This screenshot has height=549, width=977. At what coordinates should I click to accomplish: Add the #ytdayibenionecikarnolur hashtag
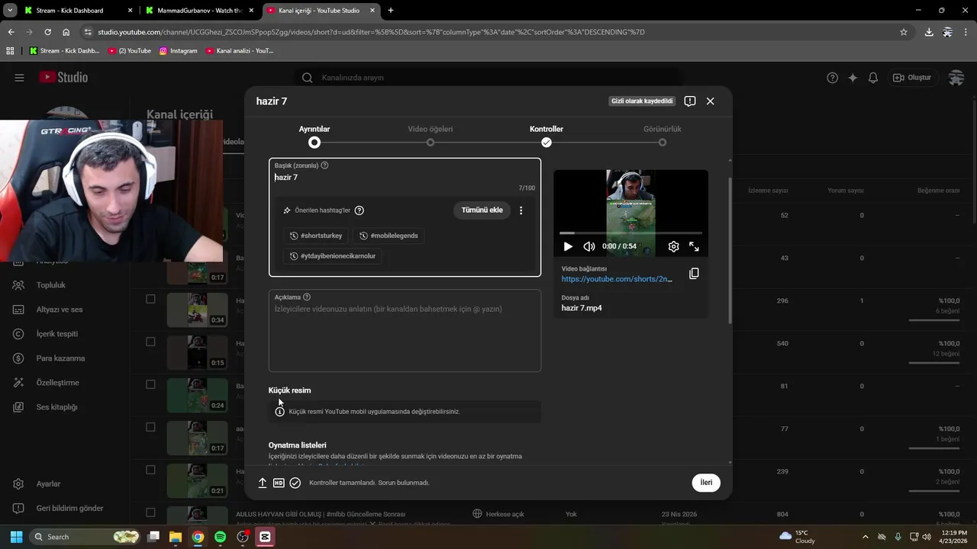[333, 256]
